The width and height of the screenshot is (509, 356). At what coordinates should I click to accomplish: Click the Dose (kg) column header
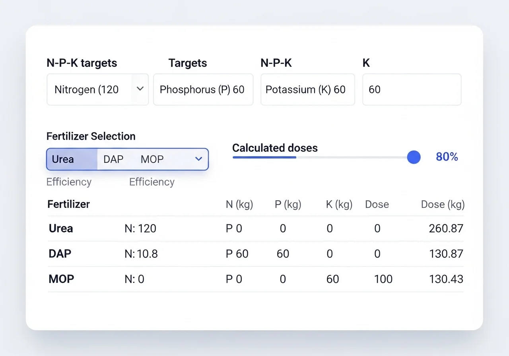442,204
